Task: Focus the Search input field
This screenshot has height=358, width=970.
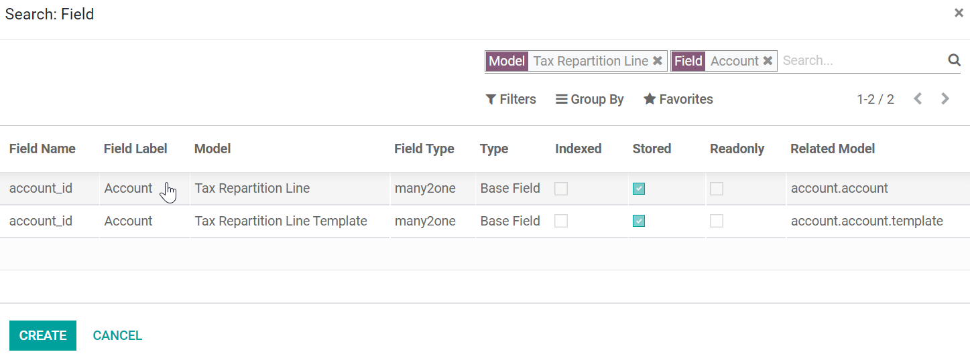Action: [x=861, y=61]
